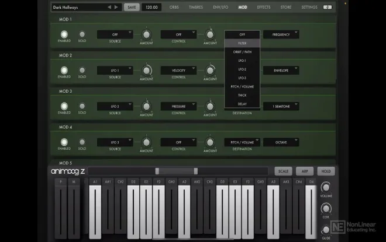Toggle MOD 2 Solo button
The height and width of the screenshot is (242, 386).
(82, 70)
